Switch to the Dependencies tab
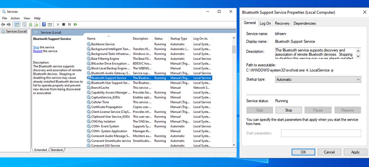Viewport: 369px width, 167px height. (304, 23)
